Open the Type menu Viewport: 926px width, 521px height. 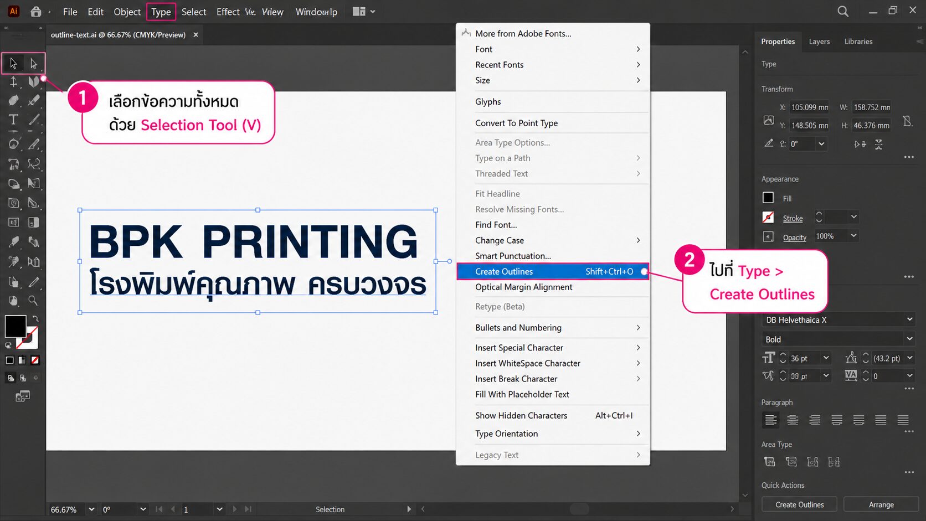click(x=161, y=12)
